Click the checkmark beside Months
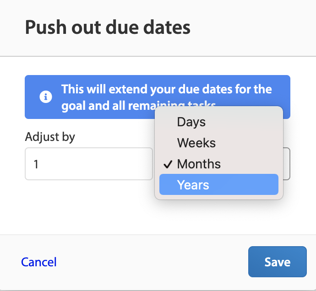The width and height of the screenshot is (316, 291). click(x=168, y=164)
